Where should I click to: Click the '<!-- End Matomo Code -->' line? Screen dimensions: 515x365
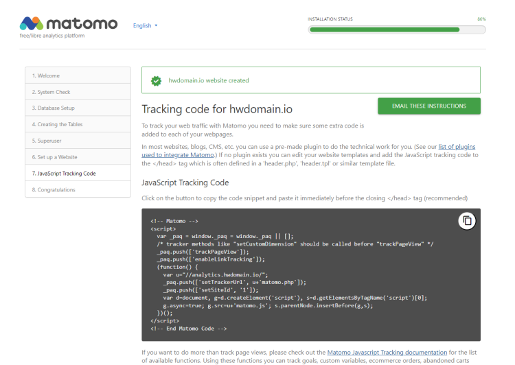189,329
